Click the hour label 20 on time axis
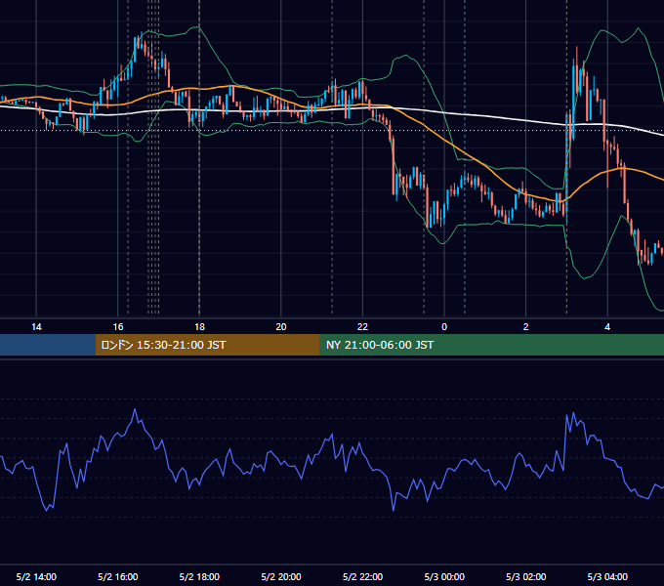 point(281,327)
